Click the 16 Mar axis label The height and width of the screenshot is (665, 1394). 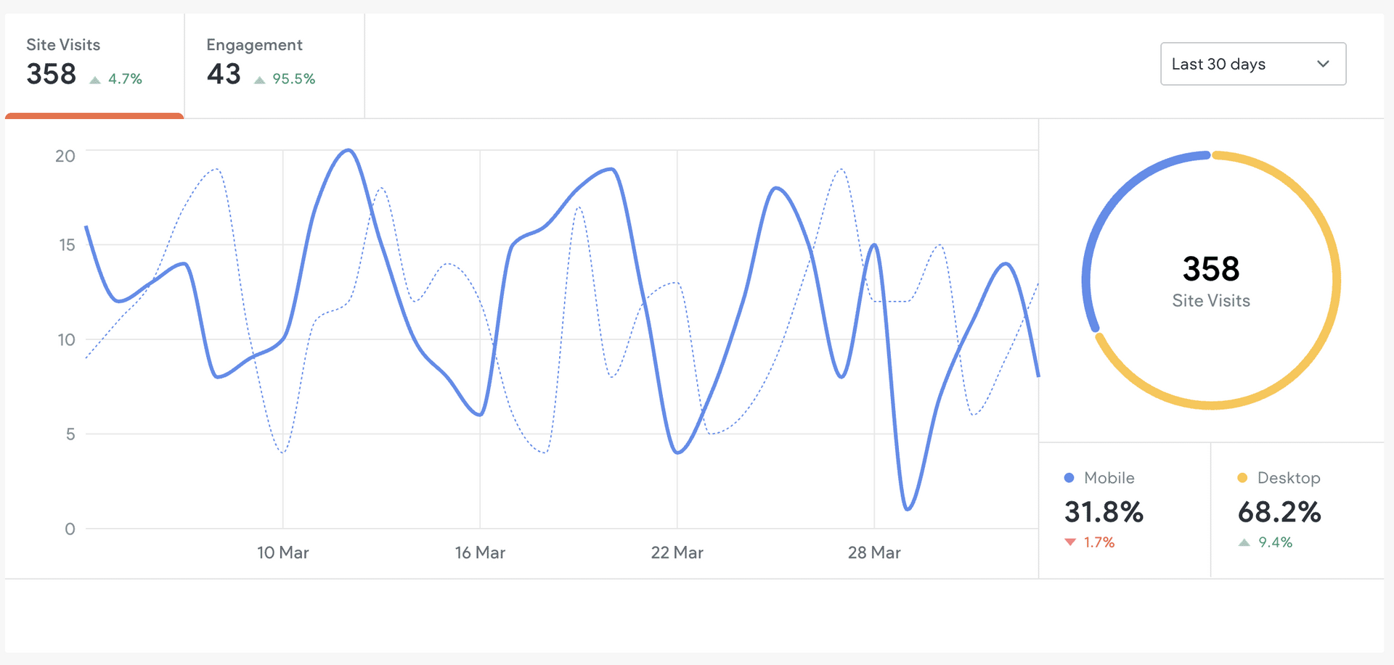[x=480, y=553]
